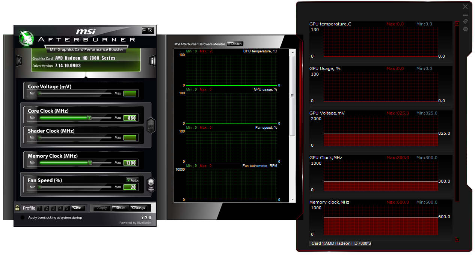Click the profile lock padlock icon
The width and height of the screenshot is (475, 256).
point(17,208)
